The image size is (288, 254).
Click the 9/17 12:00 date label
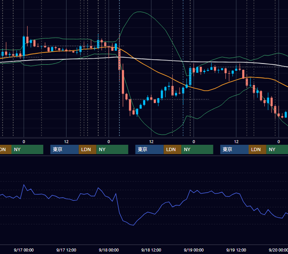click(66, 250)
